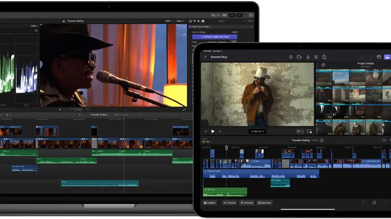Image resolution: width=391 pixels, height=219 pixels.
Task: Select the sky thumbnail in Project Media
Action: [340, 78]
